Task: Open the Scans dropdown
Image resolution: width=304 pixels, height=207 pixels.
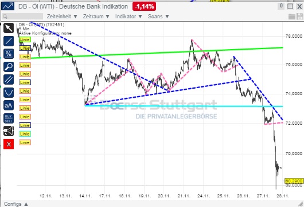Action: 158,17
